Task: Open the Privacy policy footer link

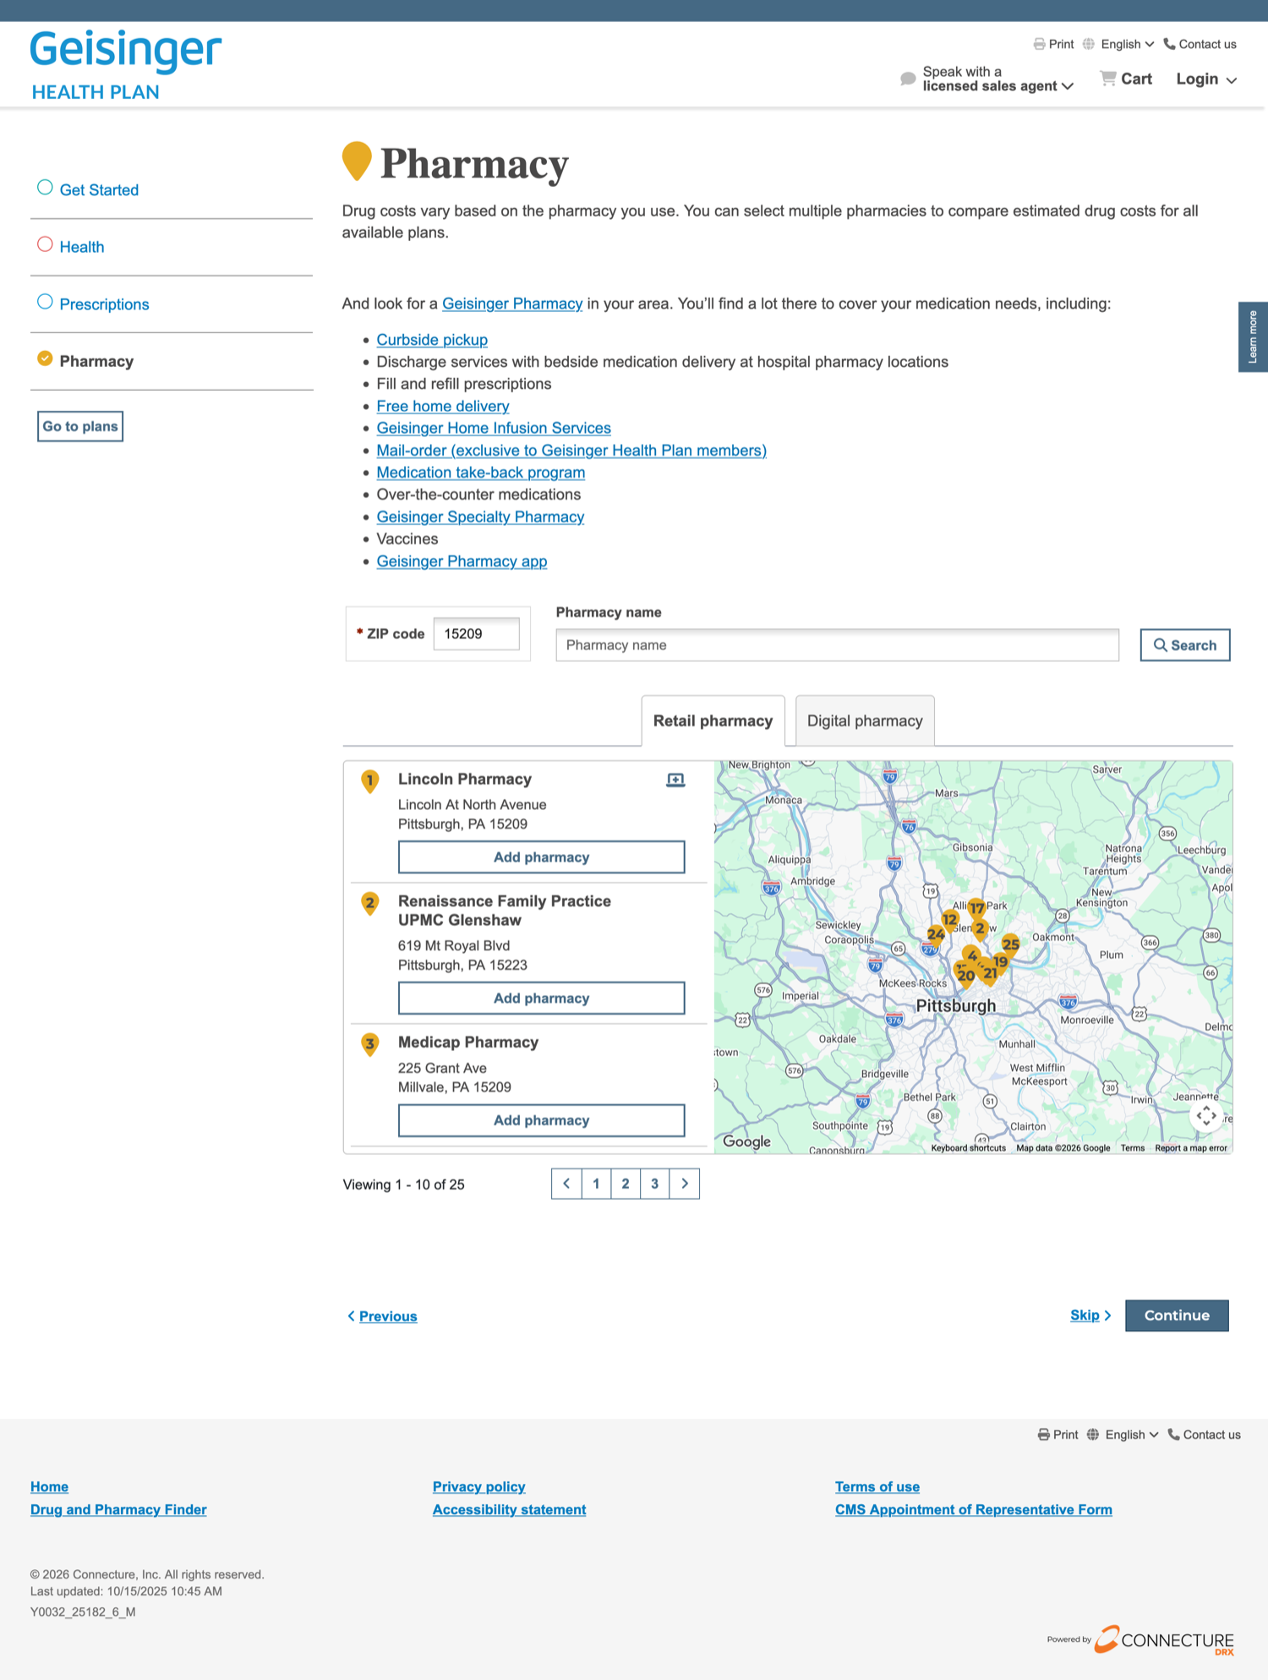Action: click(478, 1487)
